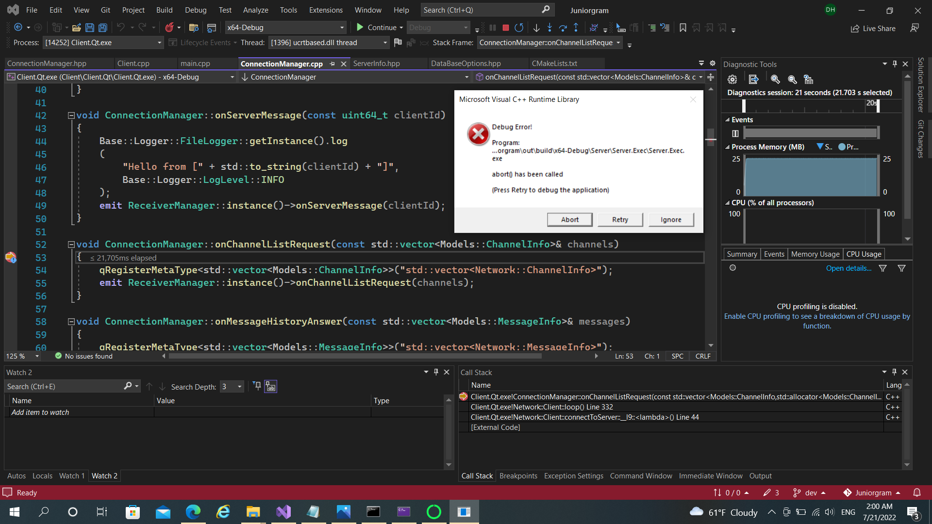Pin the Watch 2 panel
This screenshot has width=932, height=524.
tap(436, 372)
